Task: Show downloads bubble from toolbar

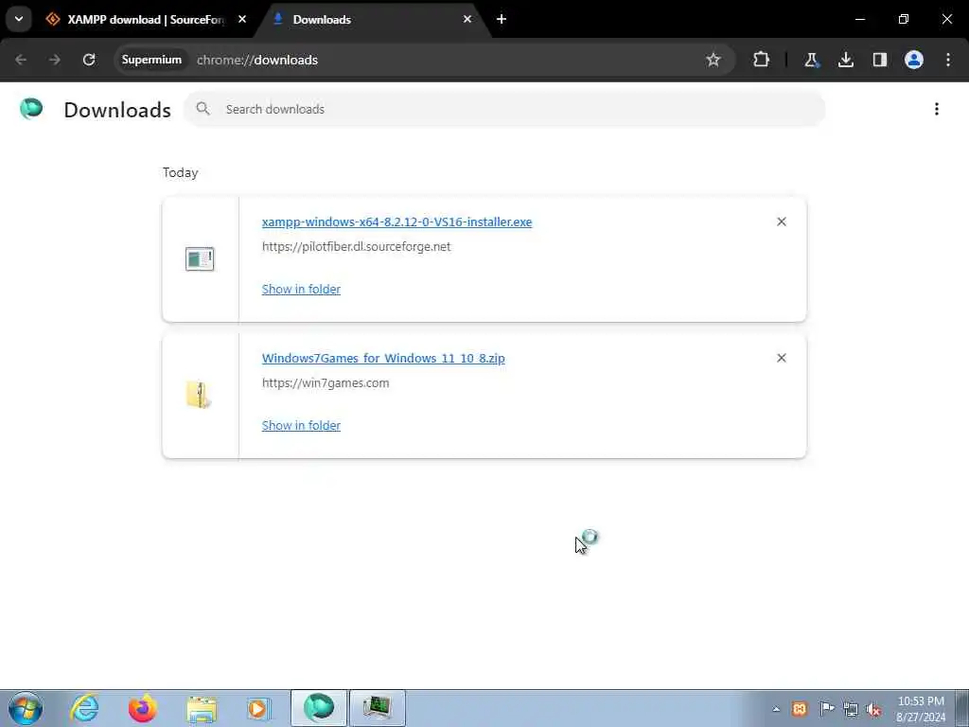Action: coord(845,60)
